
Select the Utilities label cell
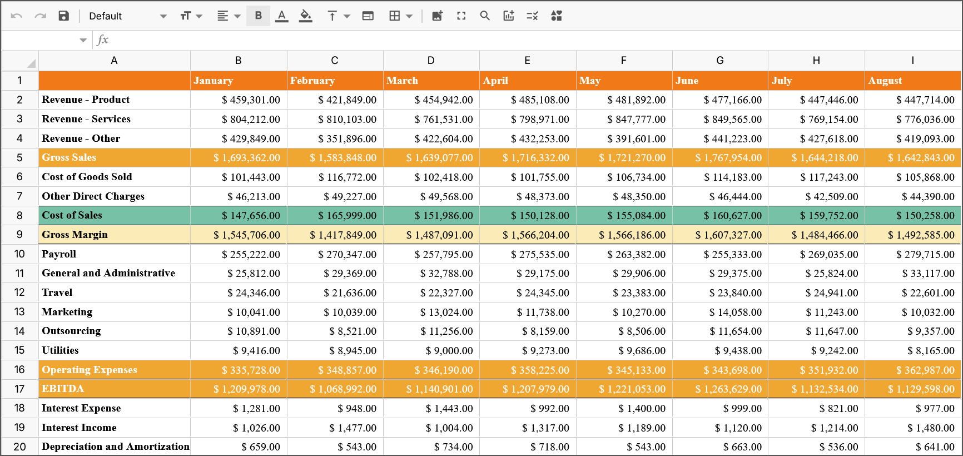[115, 350]
